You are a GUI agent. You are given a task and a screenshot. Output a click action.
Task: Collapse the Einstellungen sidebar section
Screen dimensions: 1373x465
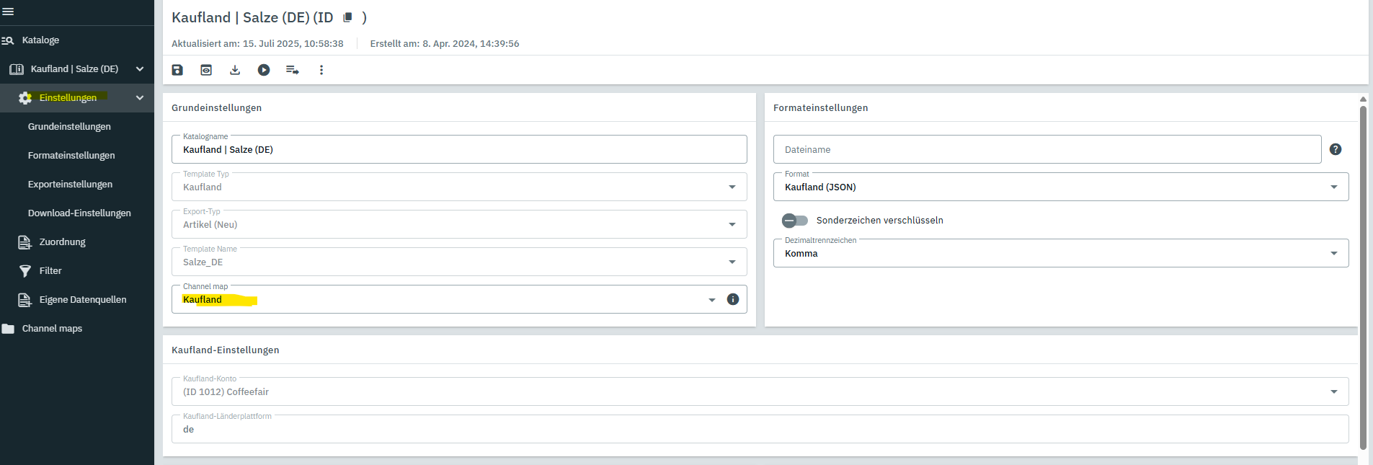(140, 98)
